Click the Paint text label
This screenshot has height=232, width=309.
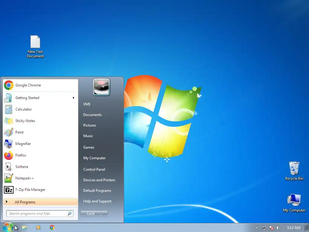pos(19,132)
